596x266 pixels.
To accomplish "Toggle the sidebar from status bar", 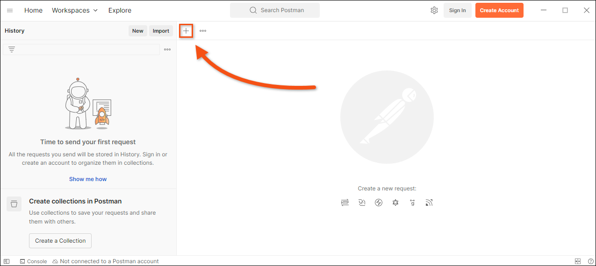I will tap(7, 261).
